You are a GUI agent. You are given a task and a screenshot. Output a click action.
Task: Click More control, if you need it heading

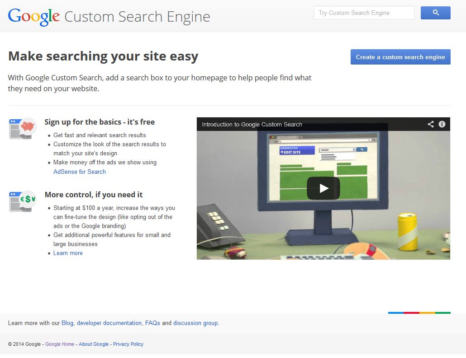(x=94, y=195)
